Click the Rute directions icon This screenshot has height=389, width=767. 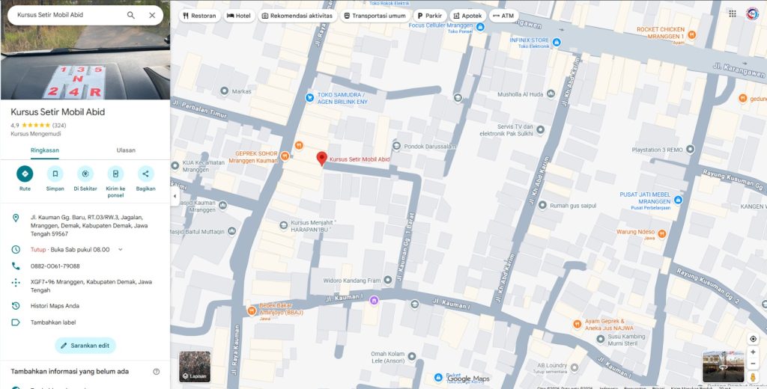(x=25, y=174)
